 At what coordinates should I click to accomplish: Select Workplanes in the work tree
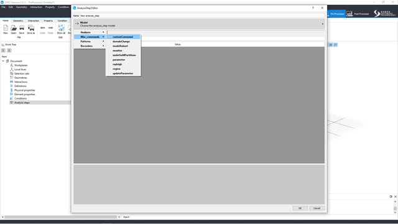click(x=21, y=65)
